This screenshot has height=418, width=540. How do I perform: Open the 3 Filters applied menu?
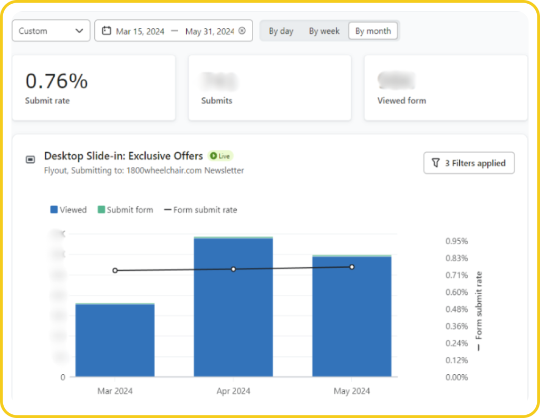coord(469,163)
